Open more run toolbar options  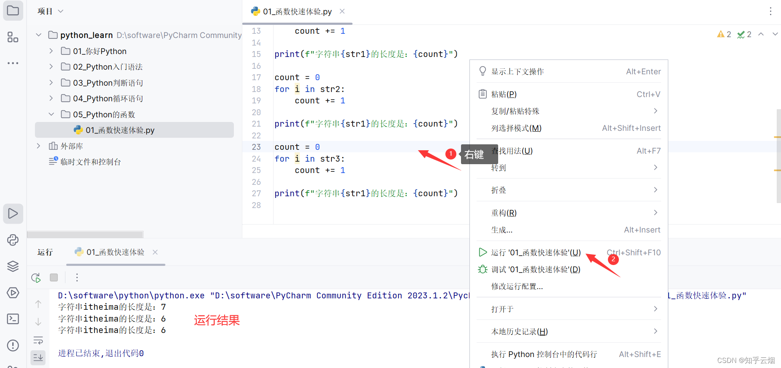point(77,278)
